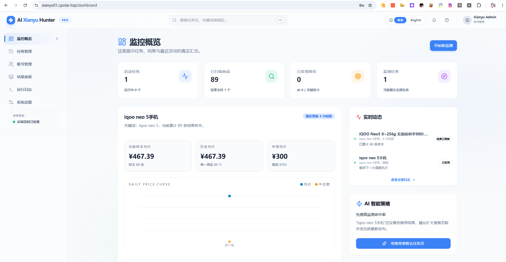Click the activity pulse icon on 活动任务 card
The width and height of the screenshot is (506, 262).
(x=185, y=76)
